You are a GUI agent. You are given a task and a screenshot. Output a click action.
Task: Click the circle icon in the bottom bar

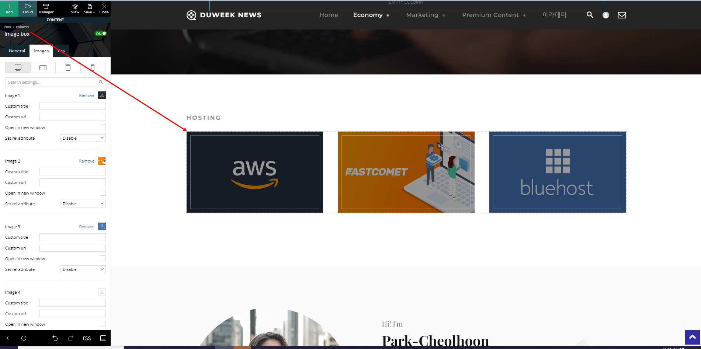pyautogui.click(x=24, y=338)
